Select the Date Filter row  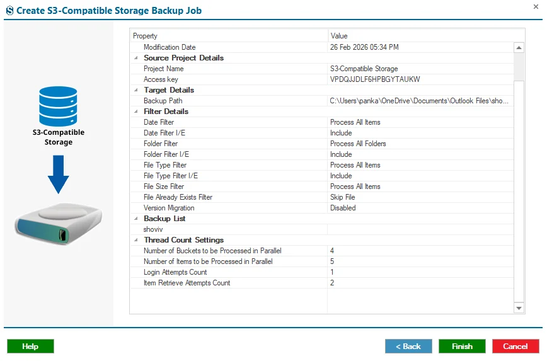click(x=322, y=122)
